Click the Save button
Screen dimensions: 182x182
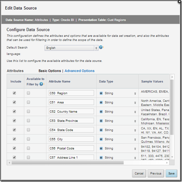(171, 173)
